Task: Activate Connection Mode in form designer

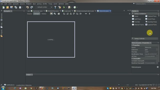Action: [x=55, y=14]
